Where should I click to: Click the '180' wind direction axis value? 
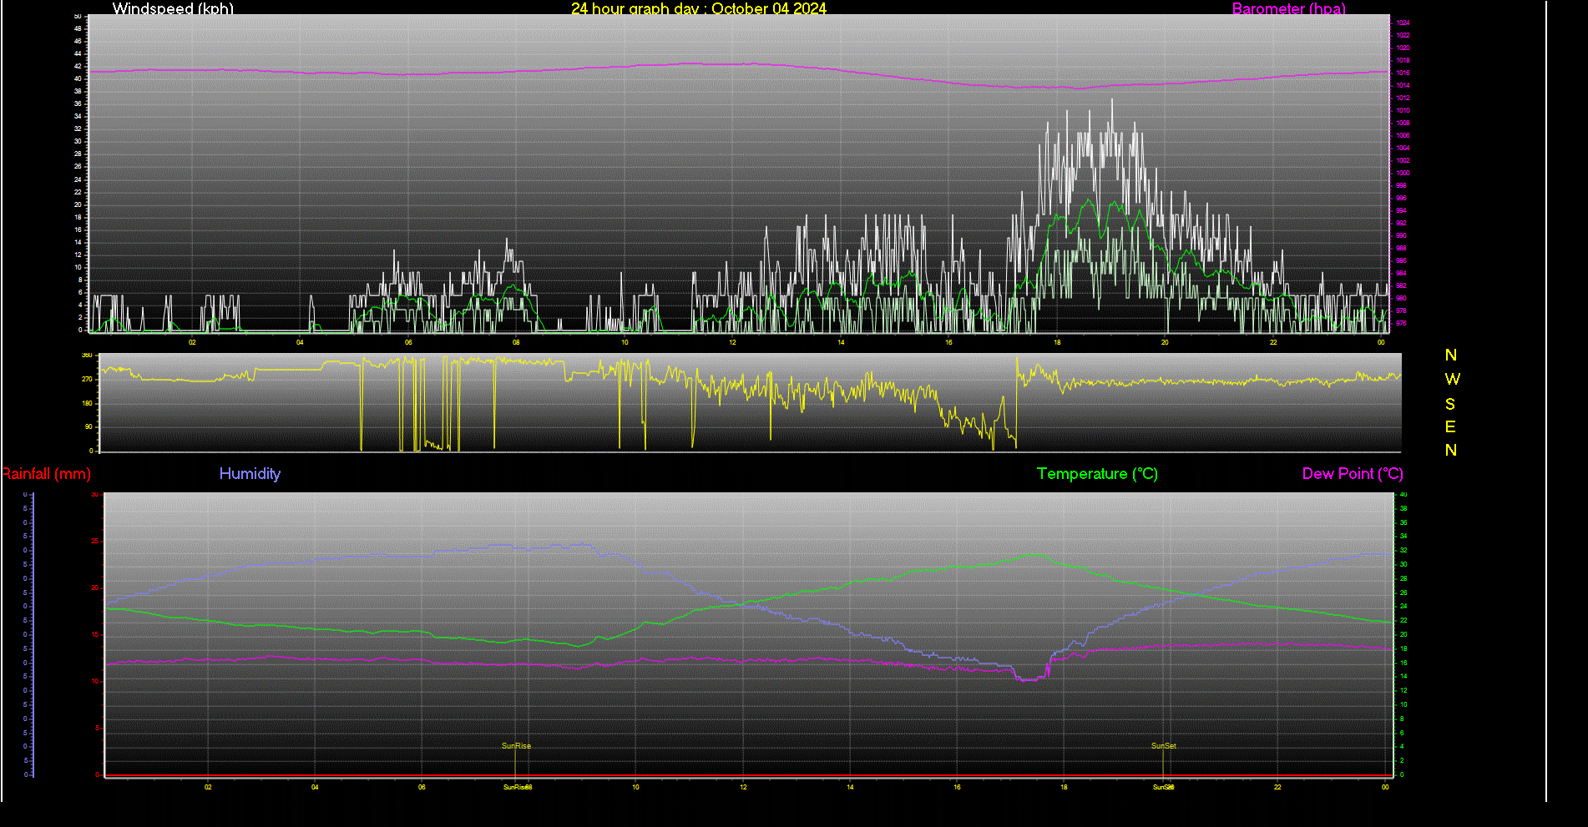point(87,403)
